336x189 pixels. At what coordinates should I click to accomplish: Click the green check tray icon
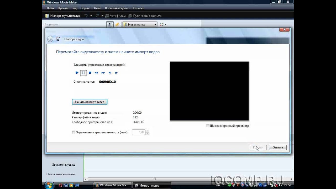230,185
